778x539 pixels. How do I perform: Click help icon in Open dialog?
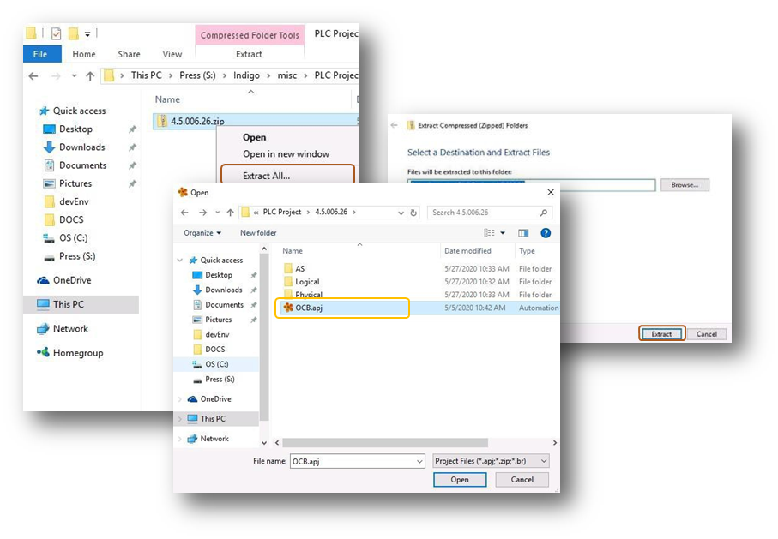546,233
